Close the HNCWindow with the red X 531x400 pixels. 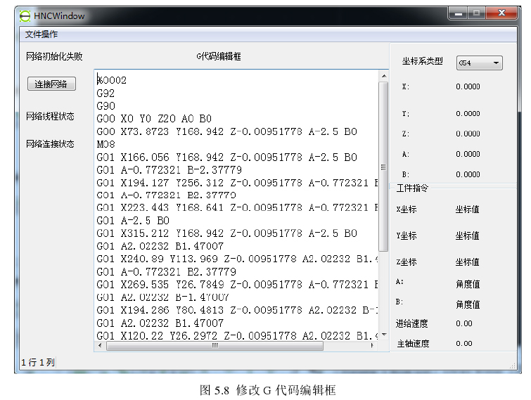click(x=504, y=13)
